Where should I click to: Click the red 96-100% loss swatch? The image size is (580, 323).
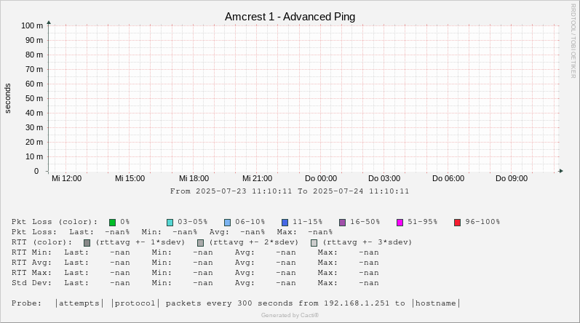coord(457,222)
